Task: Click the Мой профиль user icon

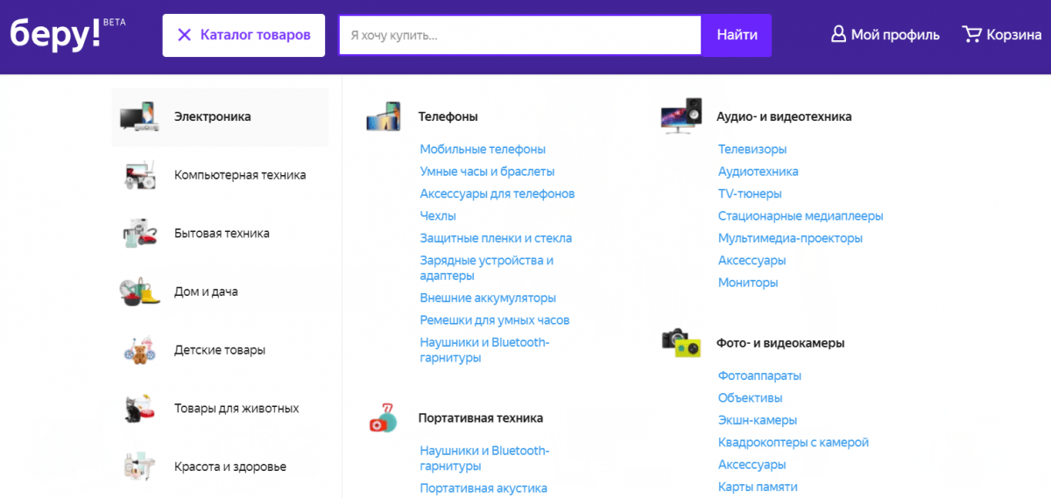Action: (x=838, y=35)
